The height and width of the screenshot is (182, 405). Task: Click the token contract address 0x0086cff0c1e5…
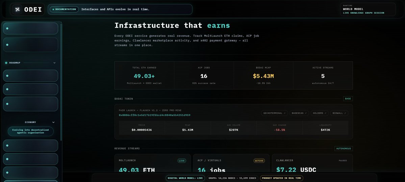[x=154, y=115]
